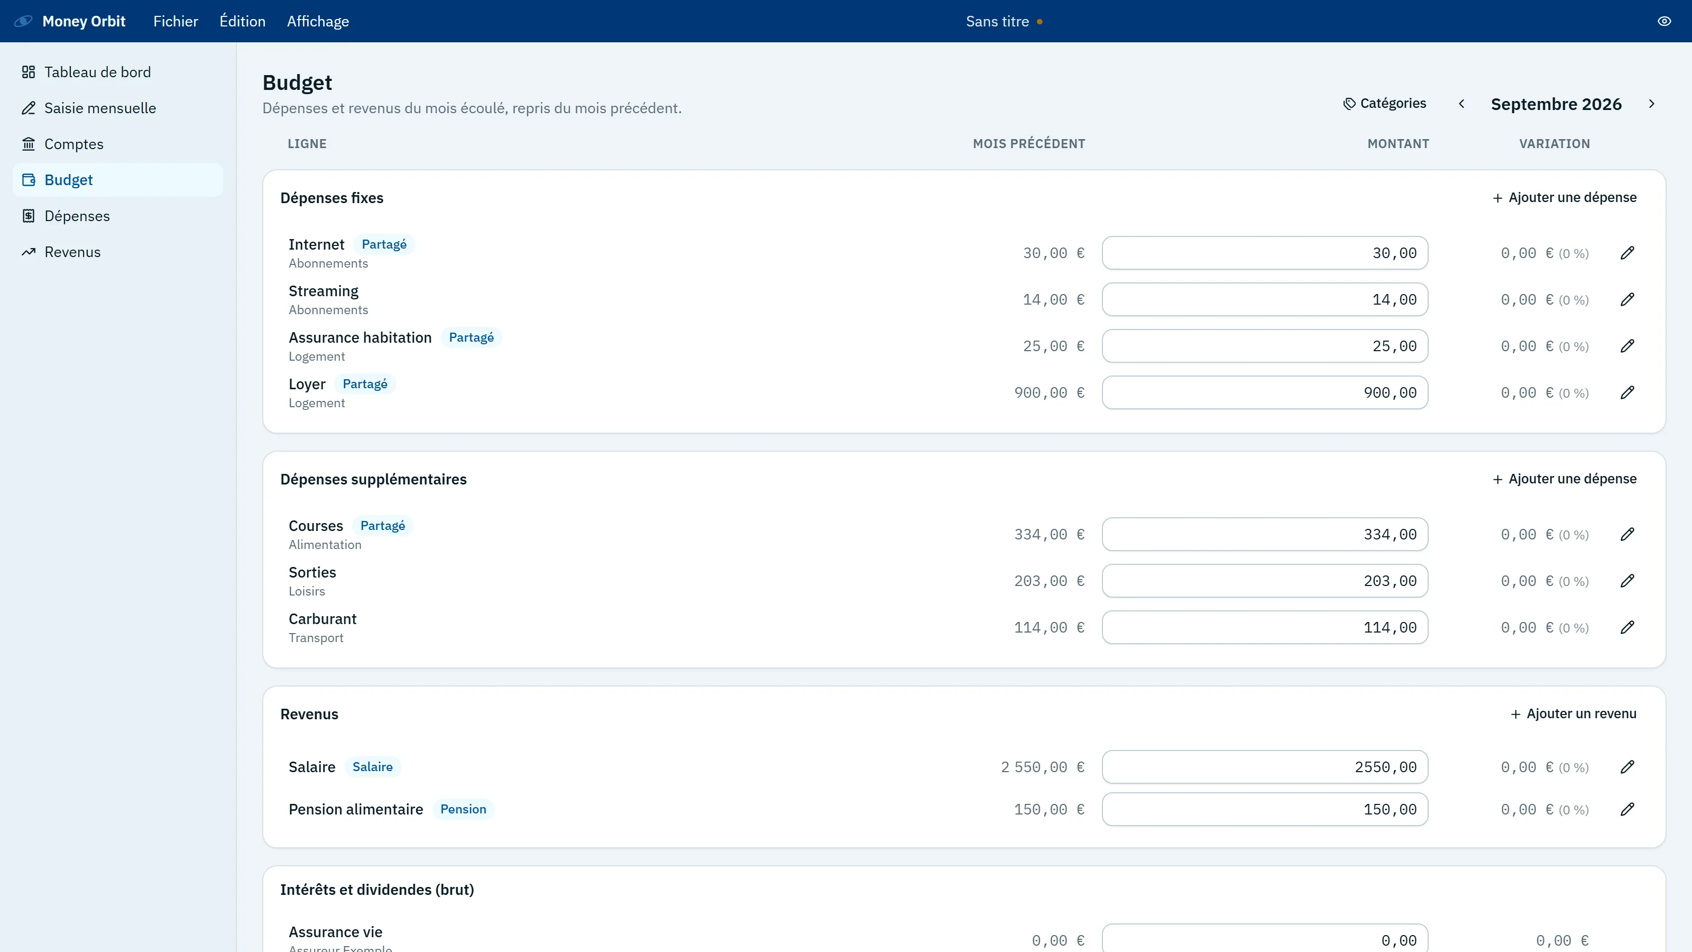Image resolution: width=1692 pixels, height=952 pixels.
Task: Click pencil icon for Pension alimentaire
Action: click(1627, 809)
